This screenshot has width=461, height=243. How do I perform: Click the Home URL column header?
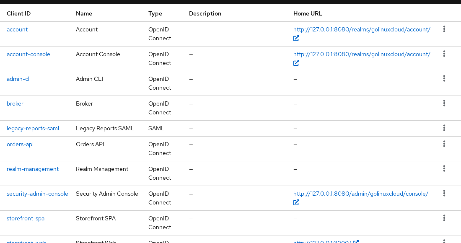point(308,13)
